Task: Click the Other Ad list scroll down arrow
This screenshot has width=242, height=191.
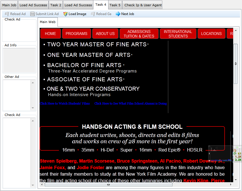Action: [x=33, y=108]
